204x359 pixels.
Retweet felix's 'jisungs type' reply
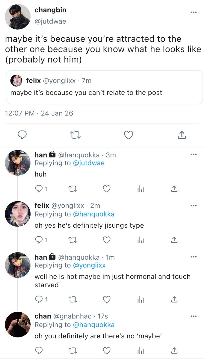72,240
